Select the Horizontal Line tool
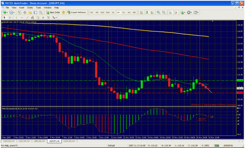This screenshot has width=245, height=148. [x=22, y=18]
